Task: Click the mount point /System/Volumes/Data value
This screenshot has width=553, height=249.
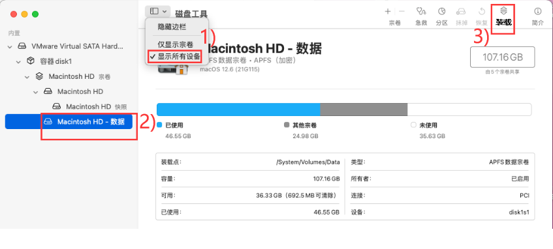Action: click(x=308, y=162)
